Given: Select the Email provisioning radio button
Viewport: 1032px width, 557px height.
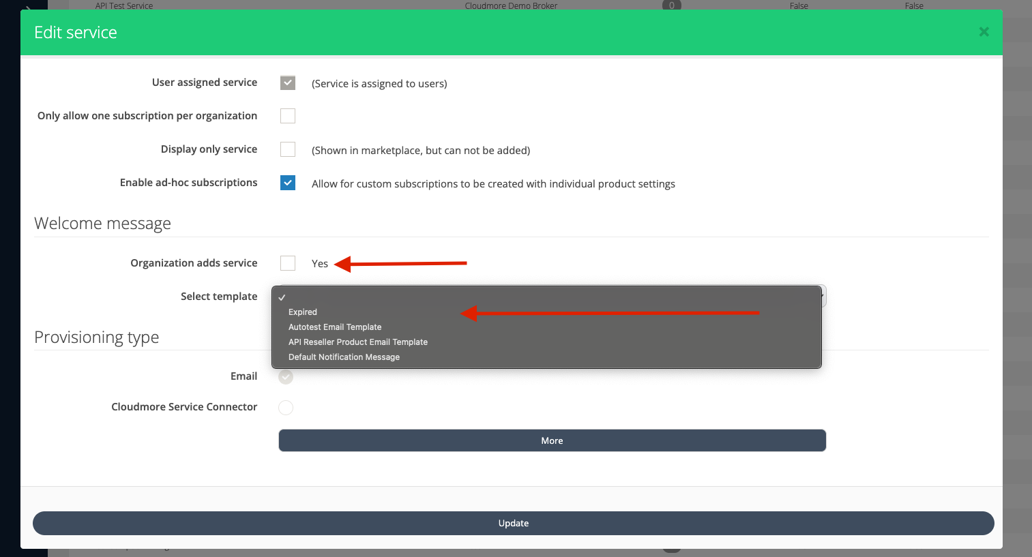Looking at the screenshot, I should (x=286, y=377).
